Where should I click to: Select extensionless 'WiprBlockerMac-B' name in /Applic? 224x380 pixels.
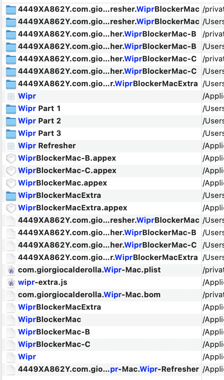point(54,332)
